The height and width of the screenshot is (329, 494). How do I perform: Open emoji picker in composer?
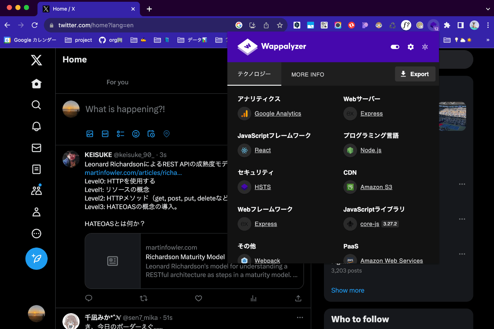tap(136, 134)
